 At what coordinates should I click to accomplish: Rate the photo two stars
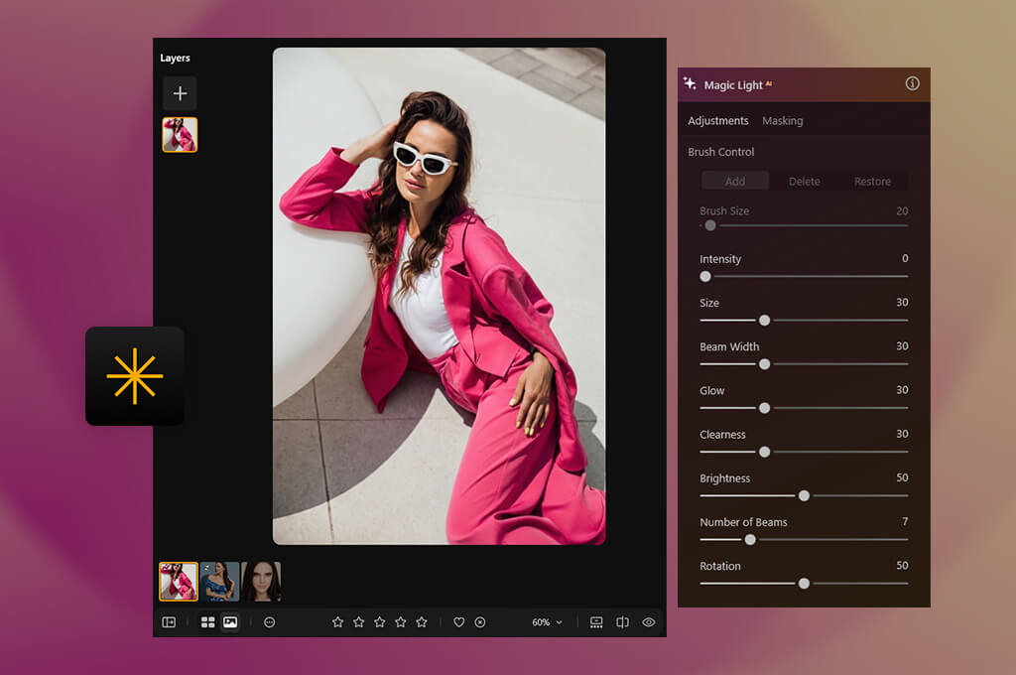click(358, 622)
